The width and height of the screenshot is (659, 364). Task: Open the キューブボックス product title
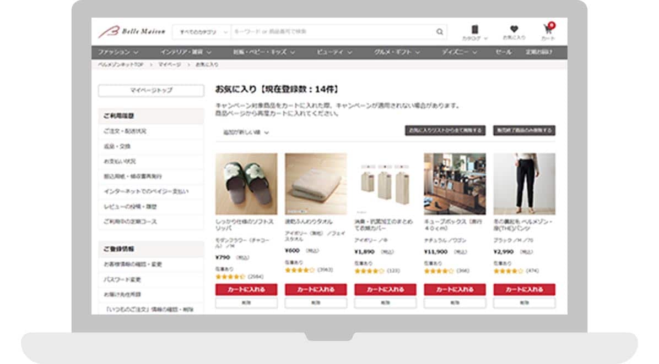click(453, 225)
